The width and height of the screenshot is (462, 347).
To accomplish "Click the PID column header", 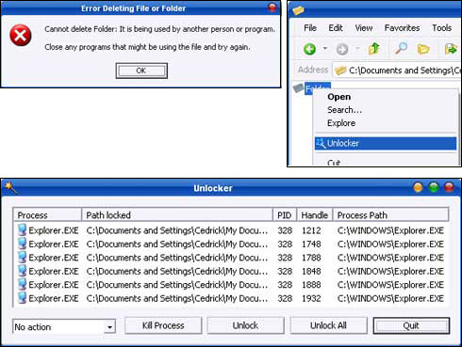I will point(285,215).
